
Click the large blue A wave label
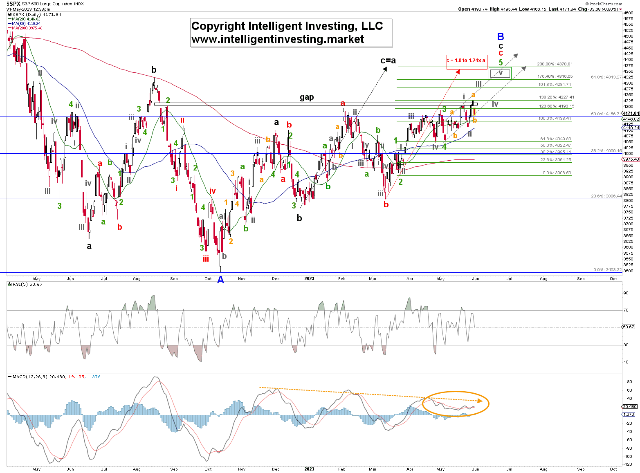(220, 280)
